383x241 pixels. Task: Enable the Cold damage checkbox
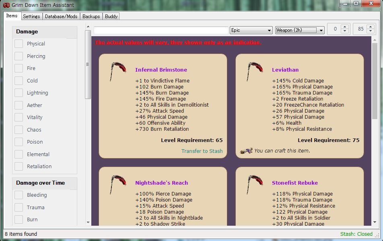19,80
